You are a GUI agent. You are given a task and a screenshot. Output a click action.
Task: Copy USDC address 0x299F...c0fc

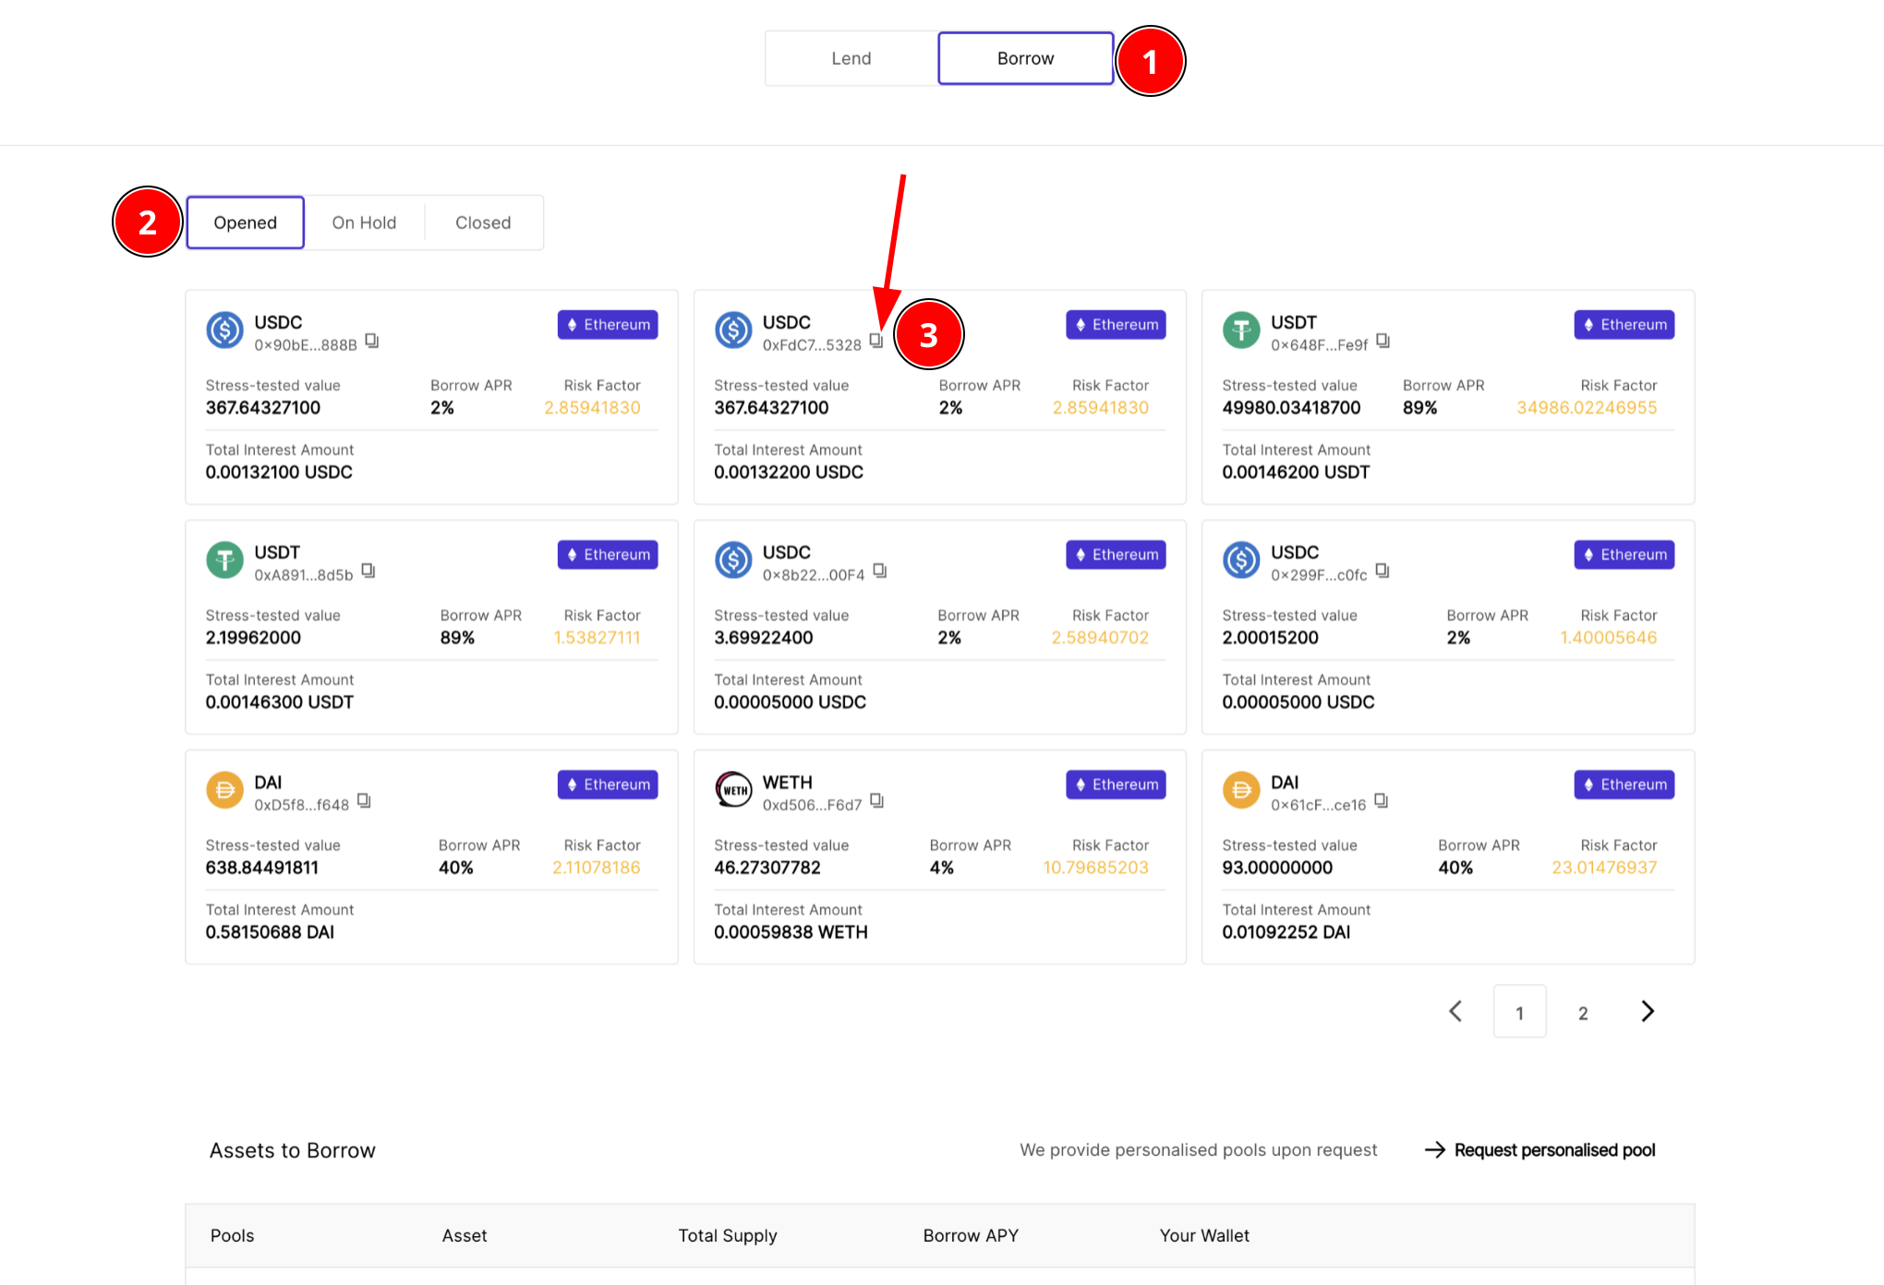[x=1382, y=571]
